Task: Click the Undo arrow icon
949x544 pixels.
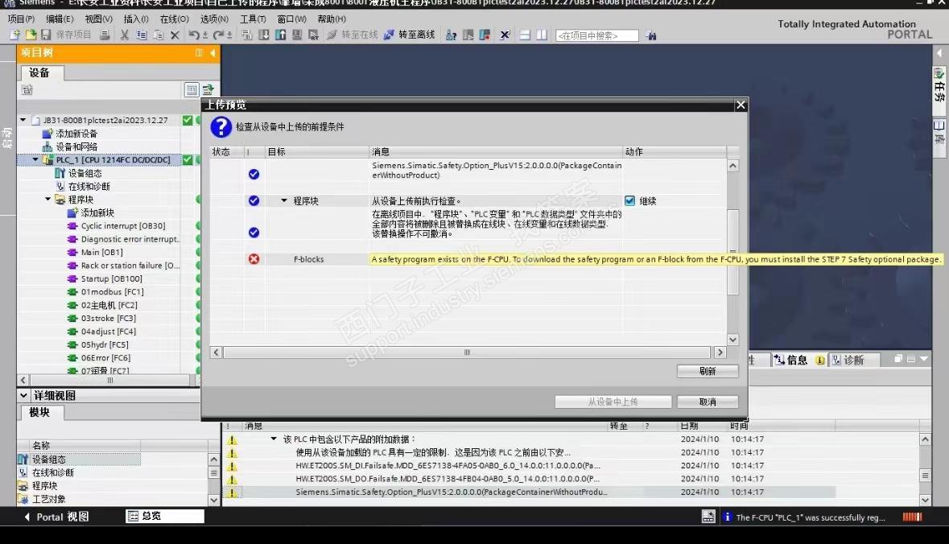Action: coord(194,35)
